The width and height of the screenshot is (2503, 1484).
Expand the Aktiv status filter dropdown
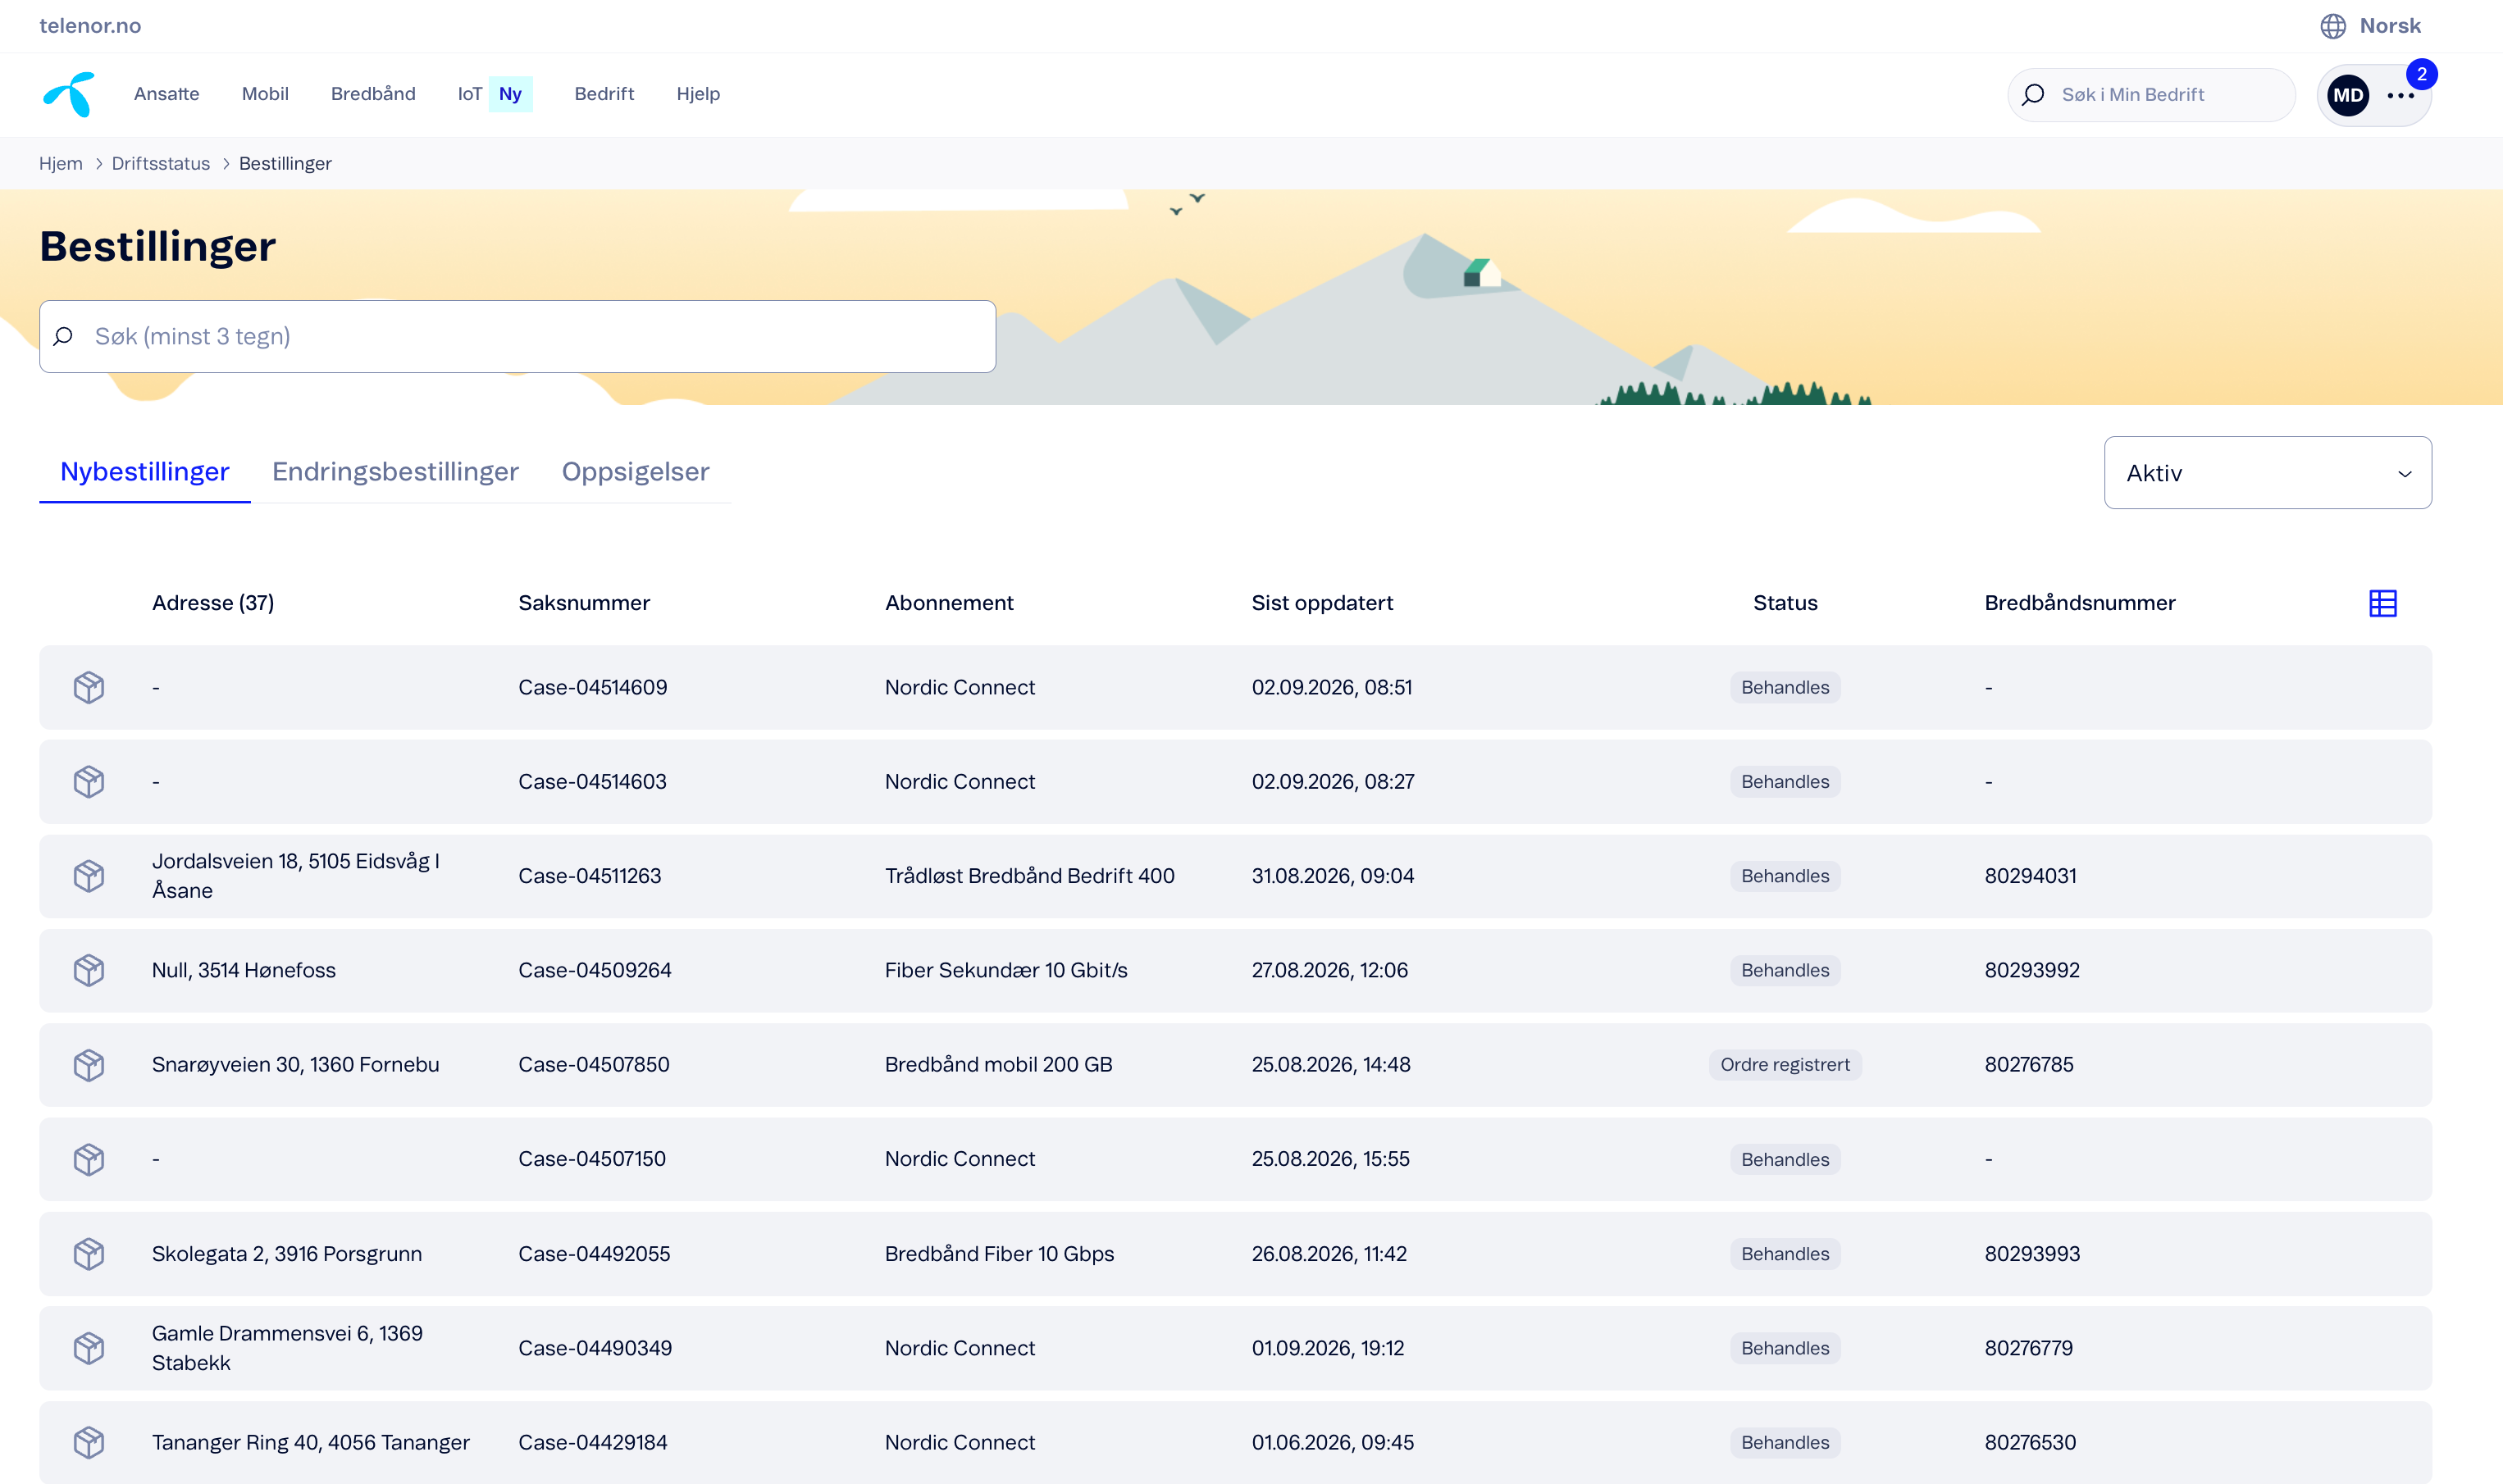tap(2267, 473)
